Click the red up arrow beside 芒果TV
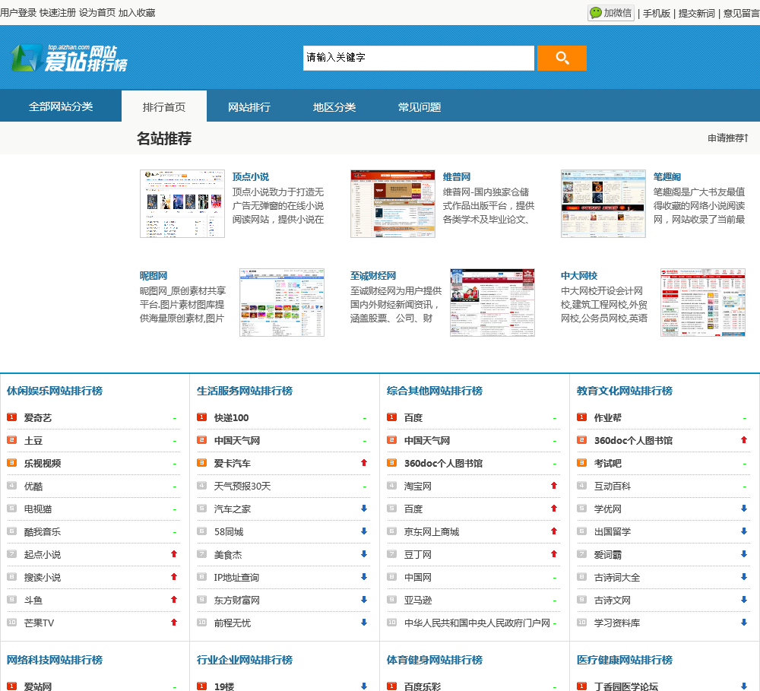760x691 pixels. [x=174, y=623]
